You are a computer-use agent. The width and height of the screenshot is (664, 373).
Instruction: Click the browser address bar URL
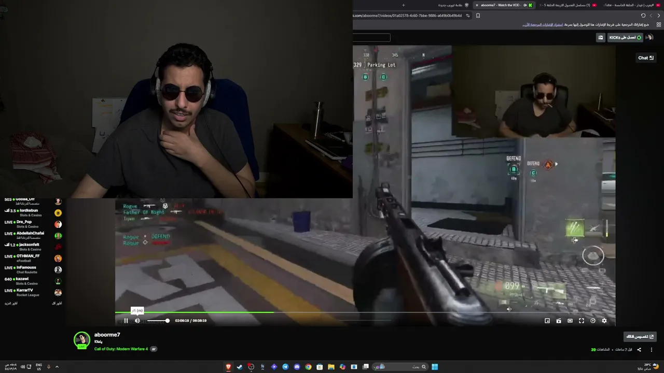pos(407,16)
